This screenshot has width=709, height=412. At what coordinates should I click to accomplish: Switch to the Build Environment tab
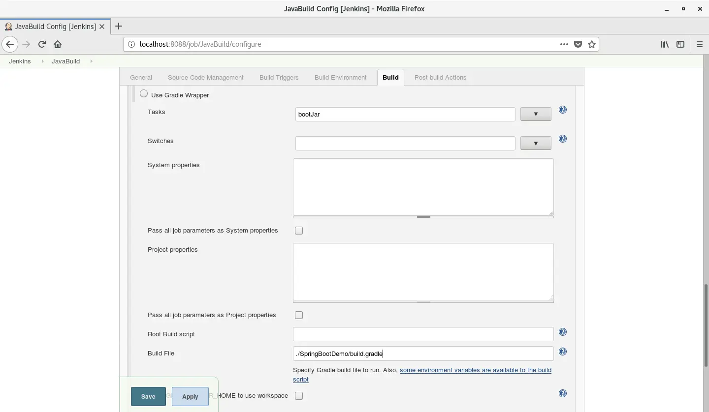pyautogui.click(x=341, y=78)
